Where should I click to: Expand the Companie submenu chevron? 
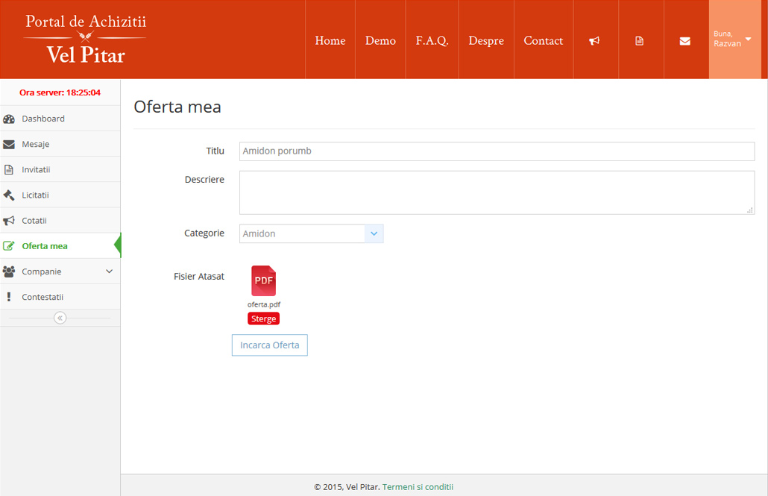click(109, 271)
